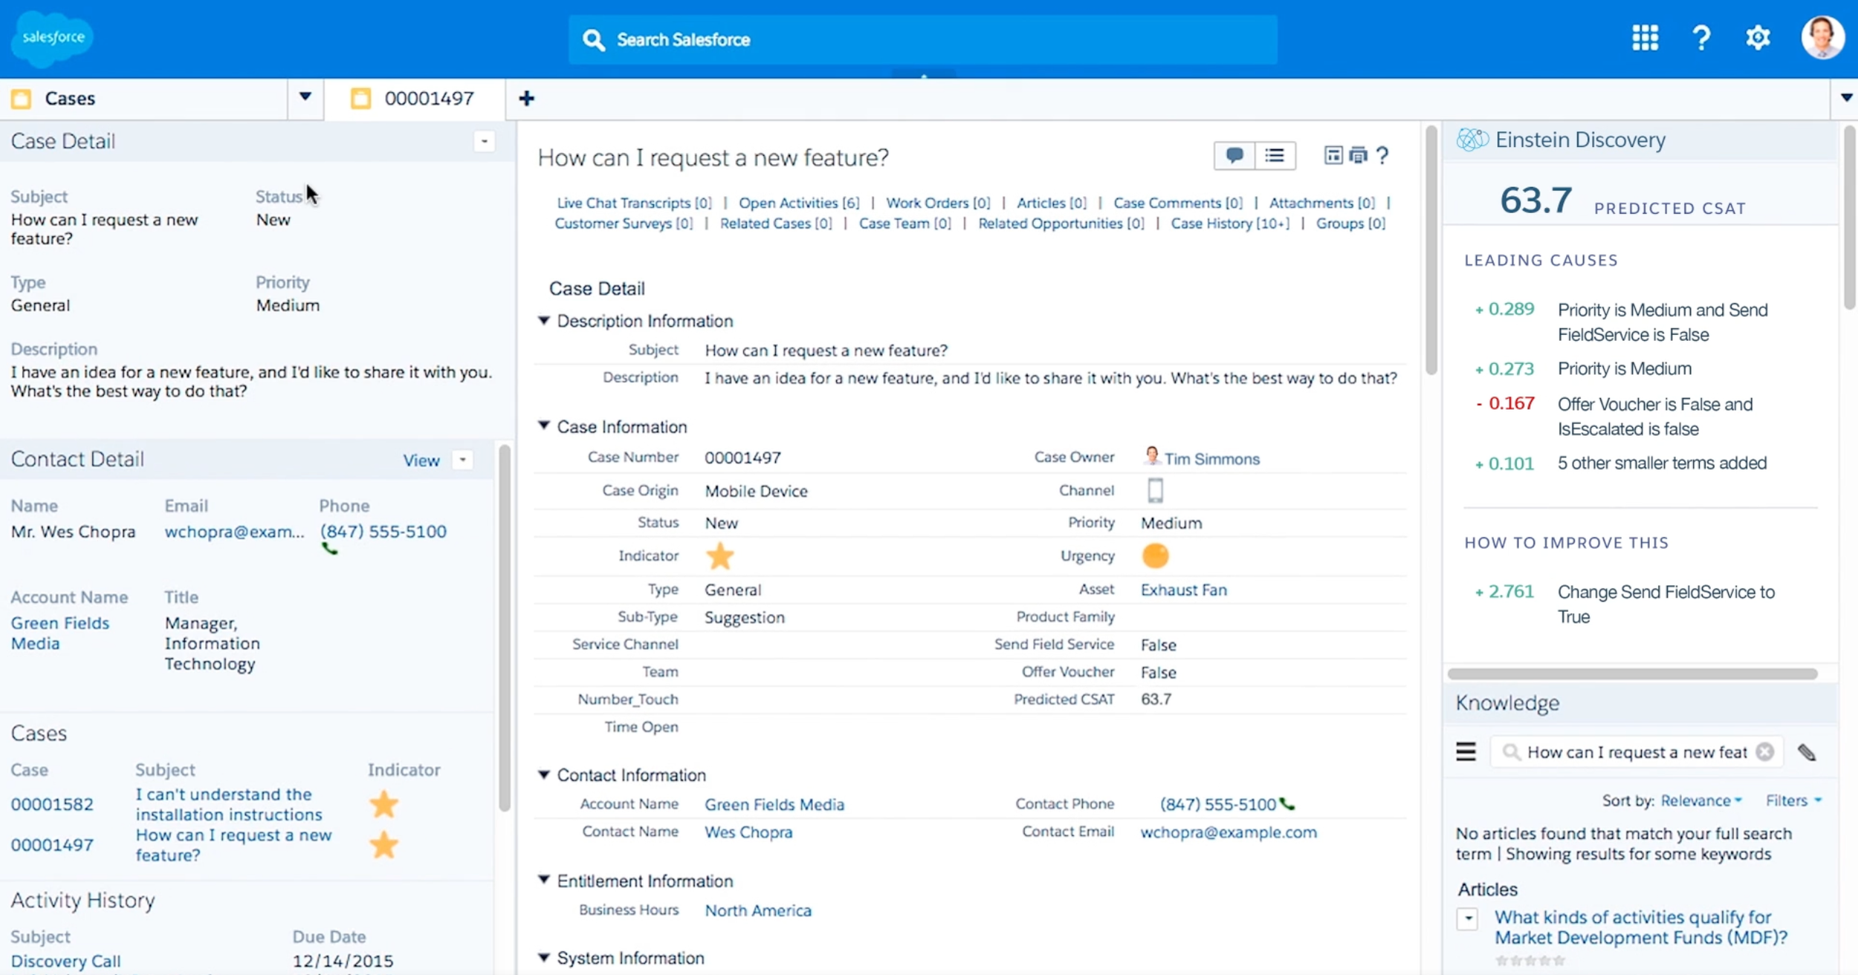1858x975 pixels.
Task: Open Open Activities [6] related list
Action: [x=799, y=203]
